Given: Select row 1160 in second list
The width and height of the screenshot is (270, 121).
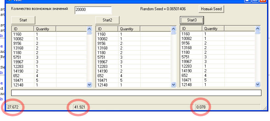Looking at the screenshot, I should (133, 34).
